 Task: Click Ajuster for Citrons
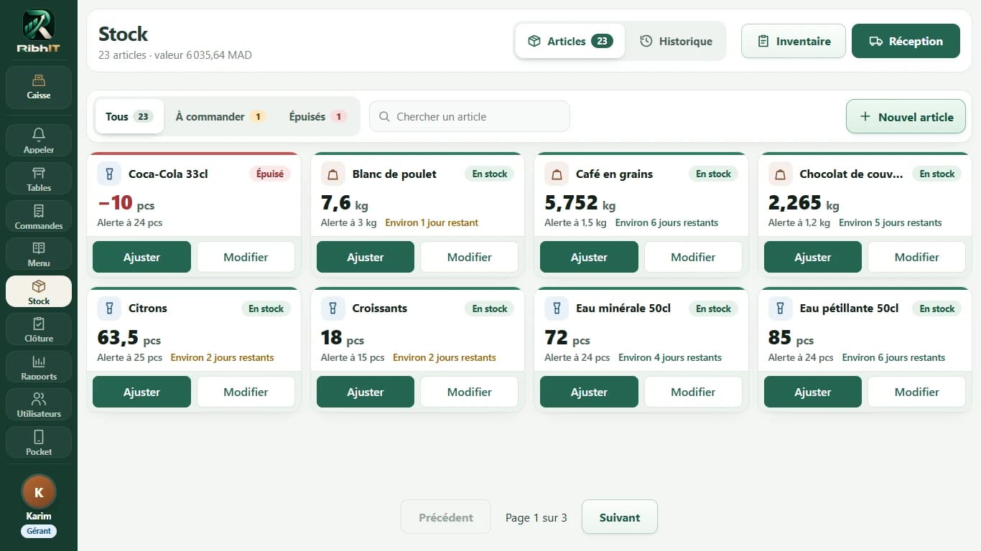pos(141,392)
